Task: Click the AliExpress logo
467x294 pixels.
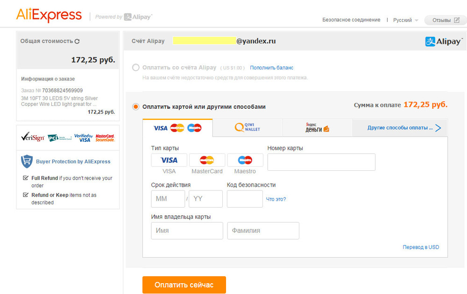Action: click(49, 15)
